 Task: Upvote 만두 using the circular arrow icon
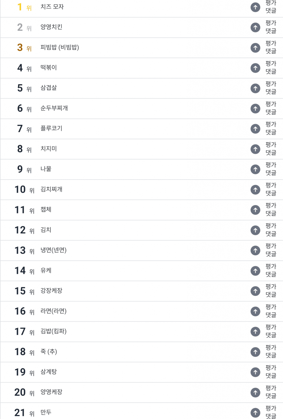pos(255,413)
